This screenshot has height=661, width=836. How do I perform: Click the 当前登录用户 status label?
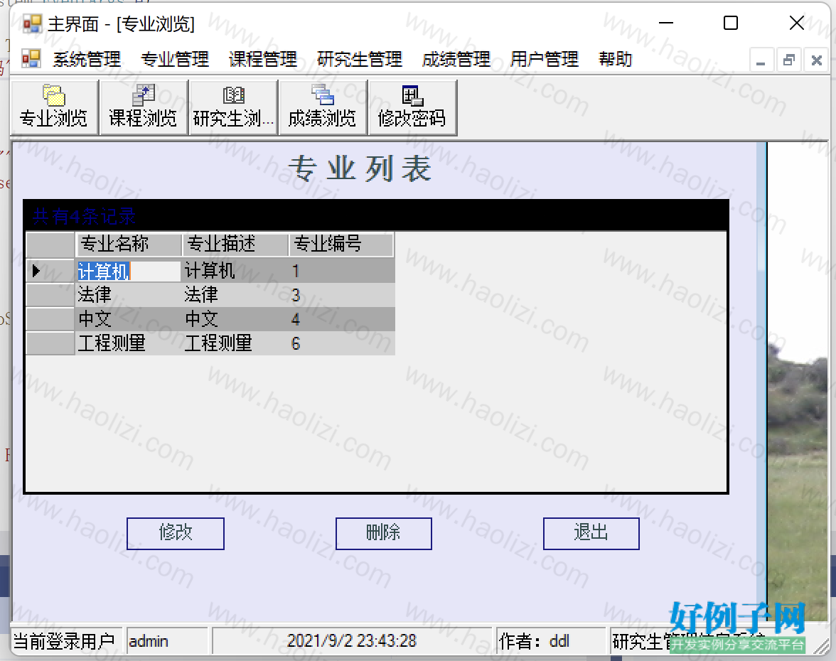(65, 641)
